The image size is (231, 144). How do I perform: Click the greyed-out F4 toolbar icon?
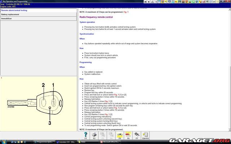111,135
